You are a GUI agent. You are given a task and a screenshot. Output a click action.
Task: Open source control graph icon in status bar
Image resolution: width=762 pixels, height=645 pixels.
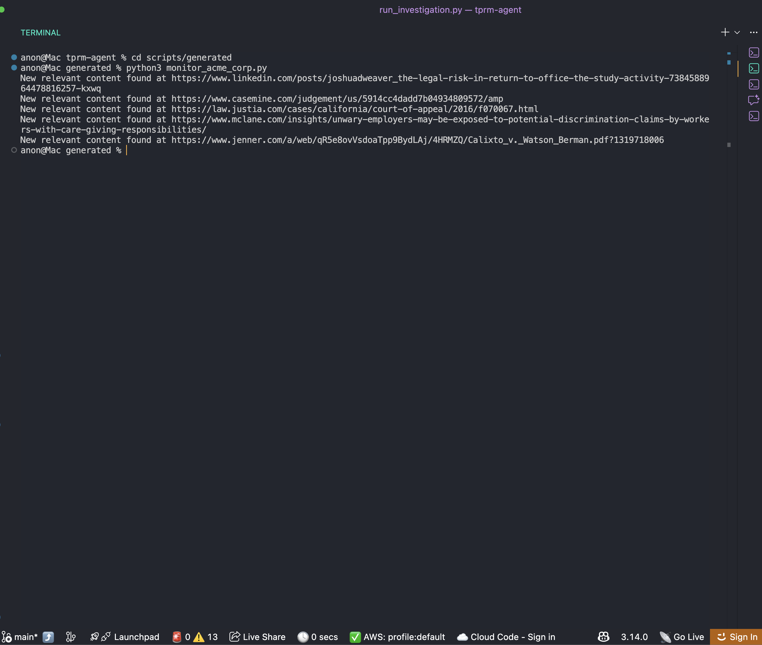pyautogui.click(x=71, y=637)
